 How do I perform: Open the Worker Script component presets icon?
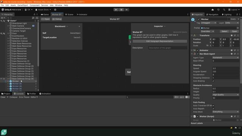click(x=235, y=116)
